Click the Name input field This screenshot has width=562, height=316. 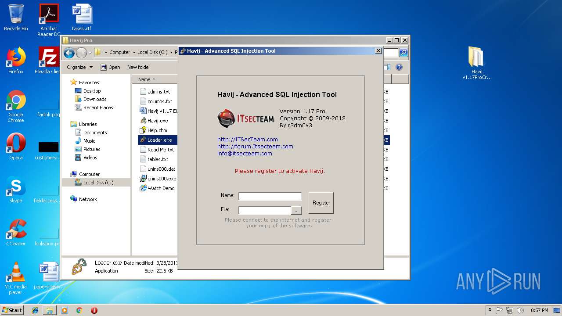point(270,196)
